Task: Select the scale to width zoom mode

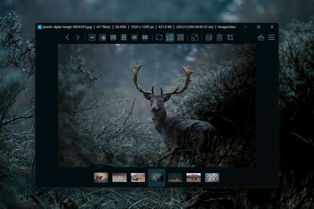Action: pyautogui.click(x=113, y=38)
